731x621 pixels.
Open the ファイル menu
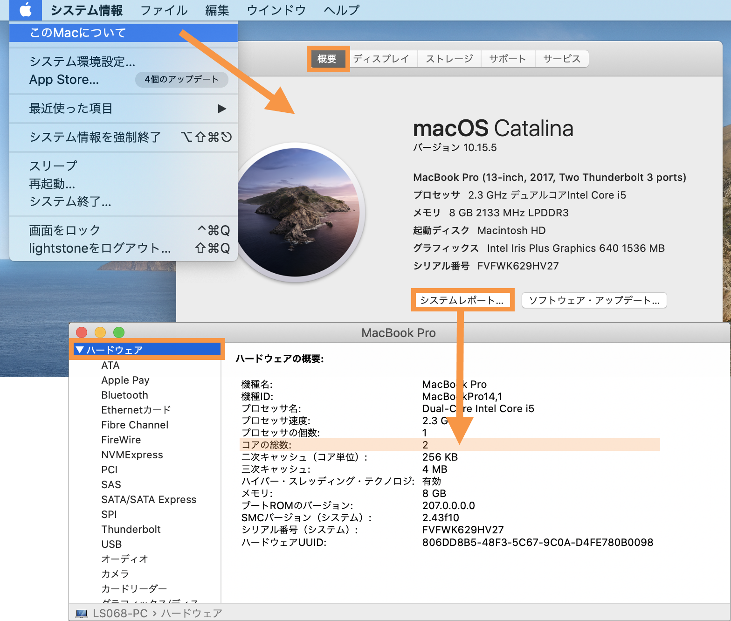click(x=164, y=10)
